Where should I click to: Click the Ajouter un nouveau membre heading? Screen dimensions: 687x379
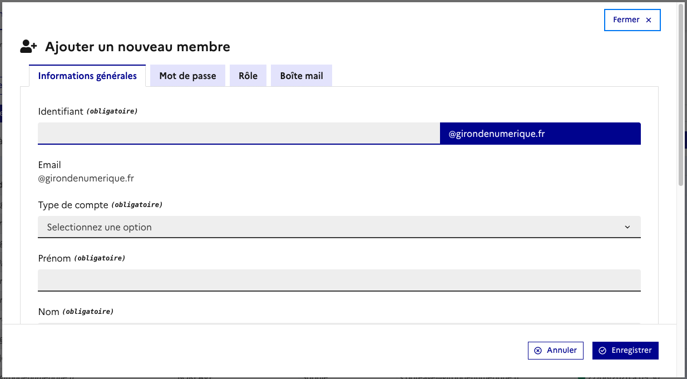coord(137,47)
